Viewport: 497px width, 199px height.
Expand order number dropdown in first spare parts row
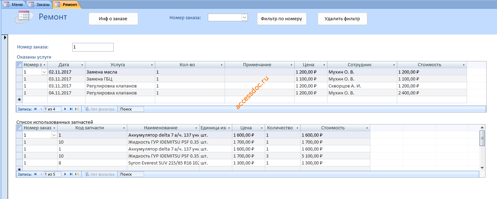(x=54, y=135)
